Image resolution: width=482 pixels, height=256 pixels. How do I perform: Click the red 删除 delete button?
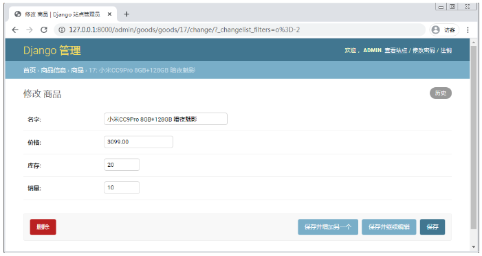pyautogui.click(x=43, y=227)
